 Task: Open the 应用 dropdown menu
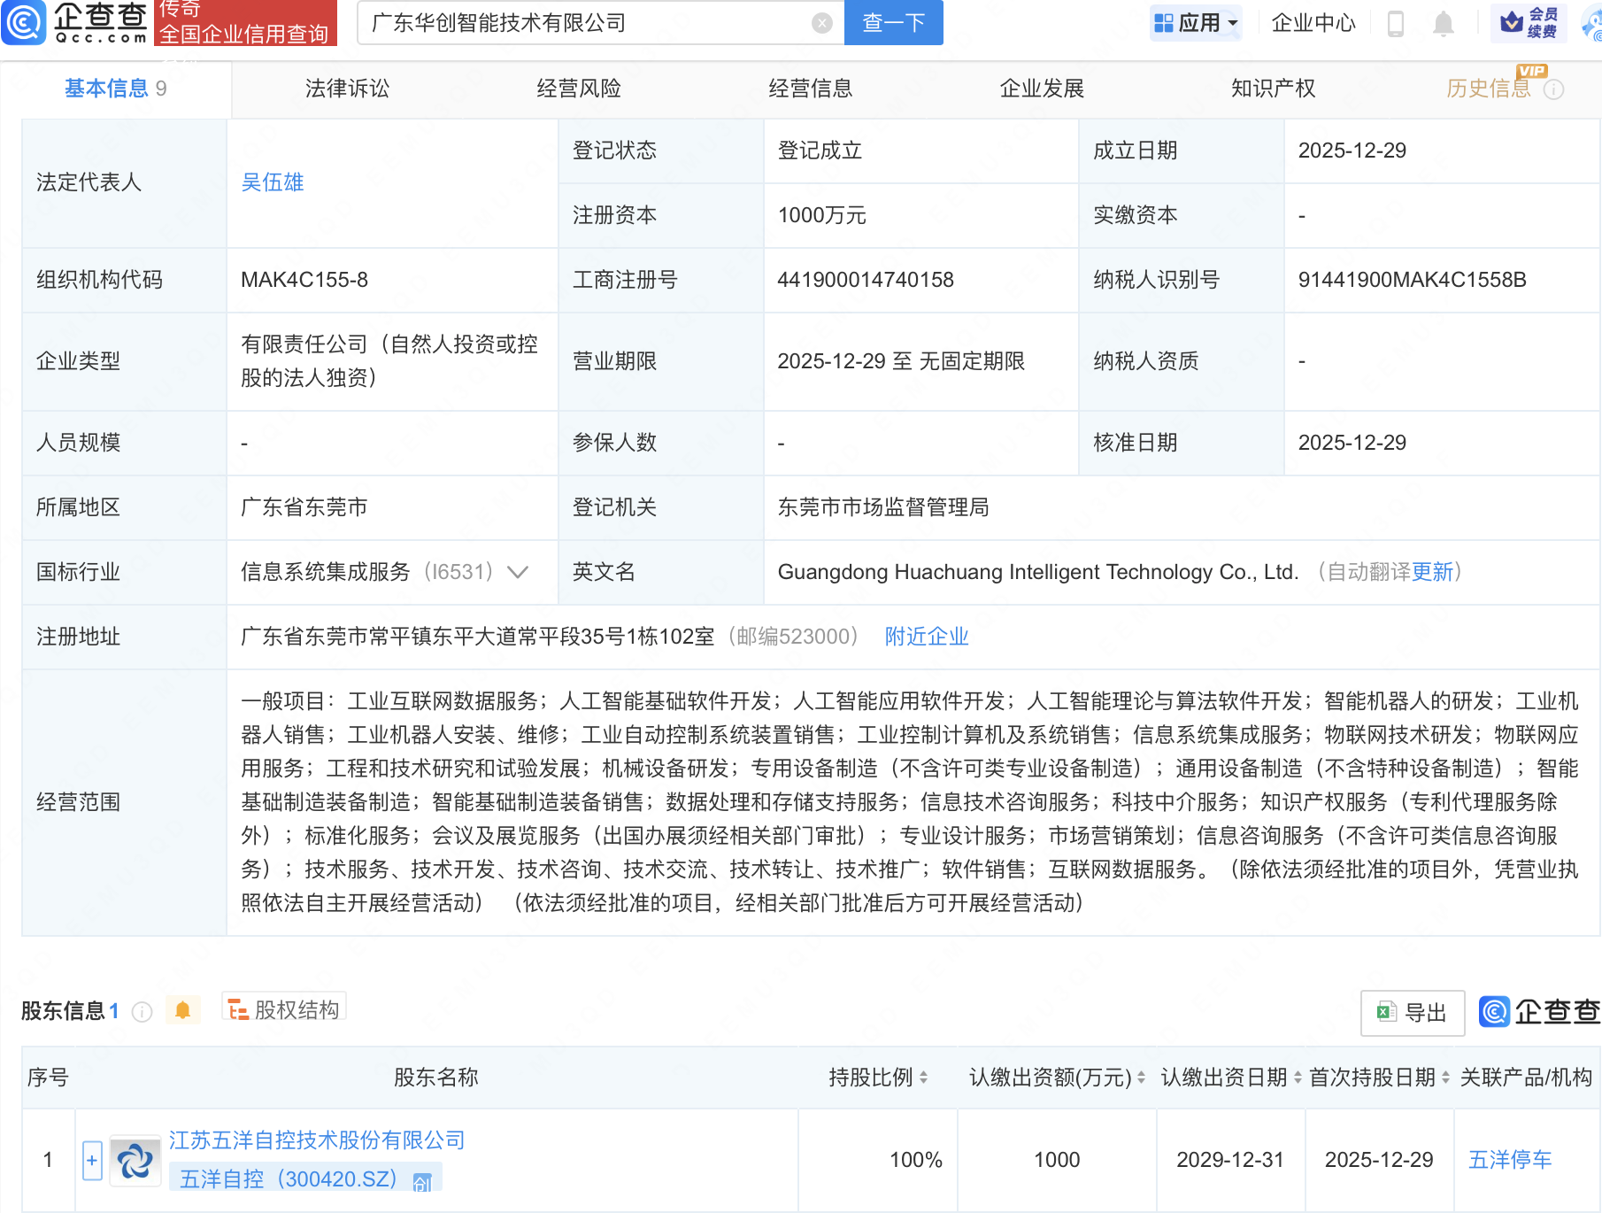click(1196, 22)
